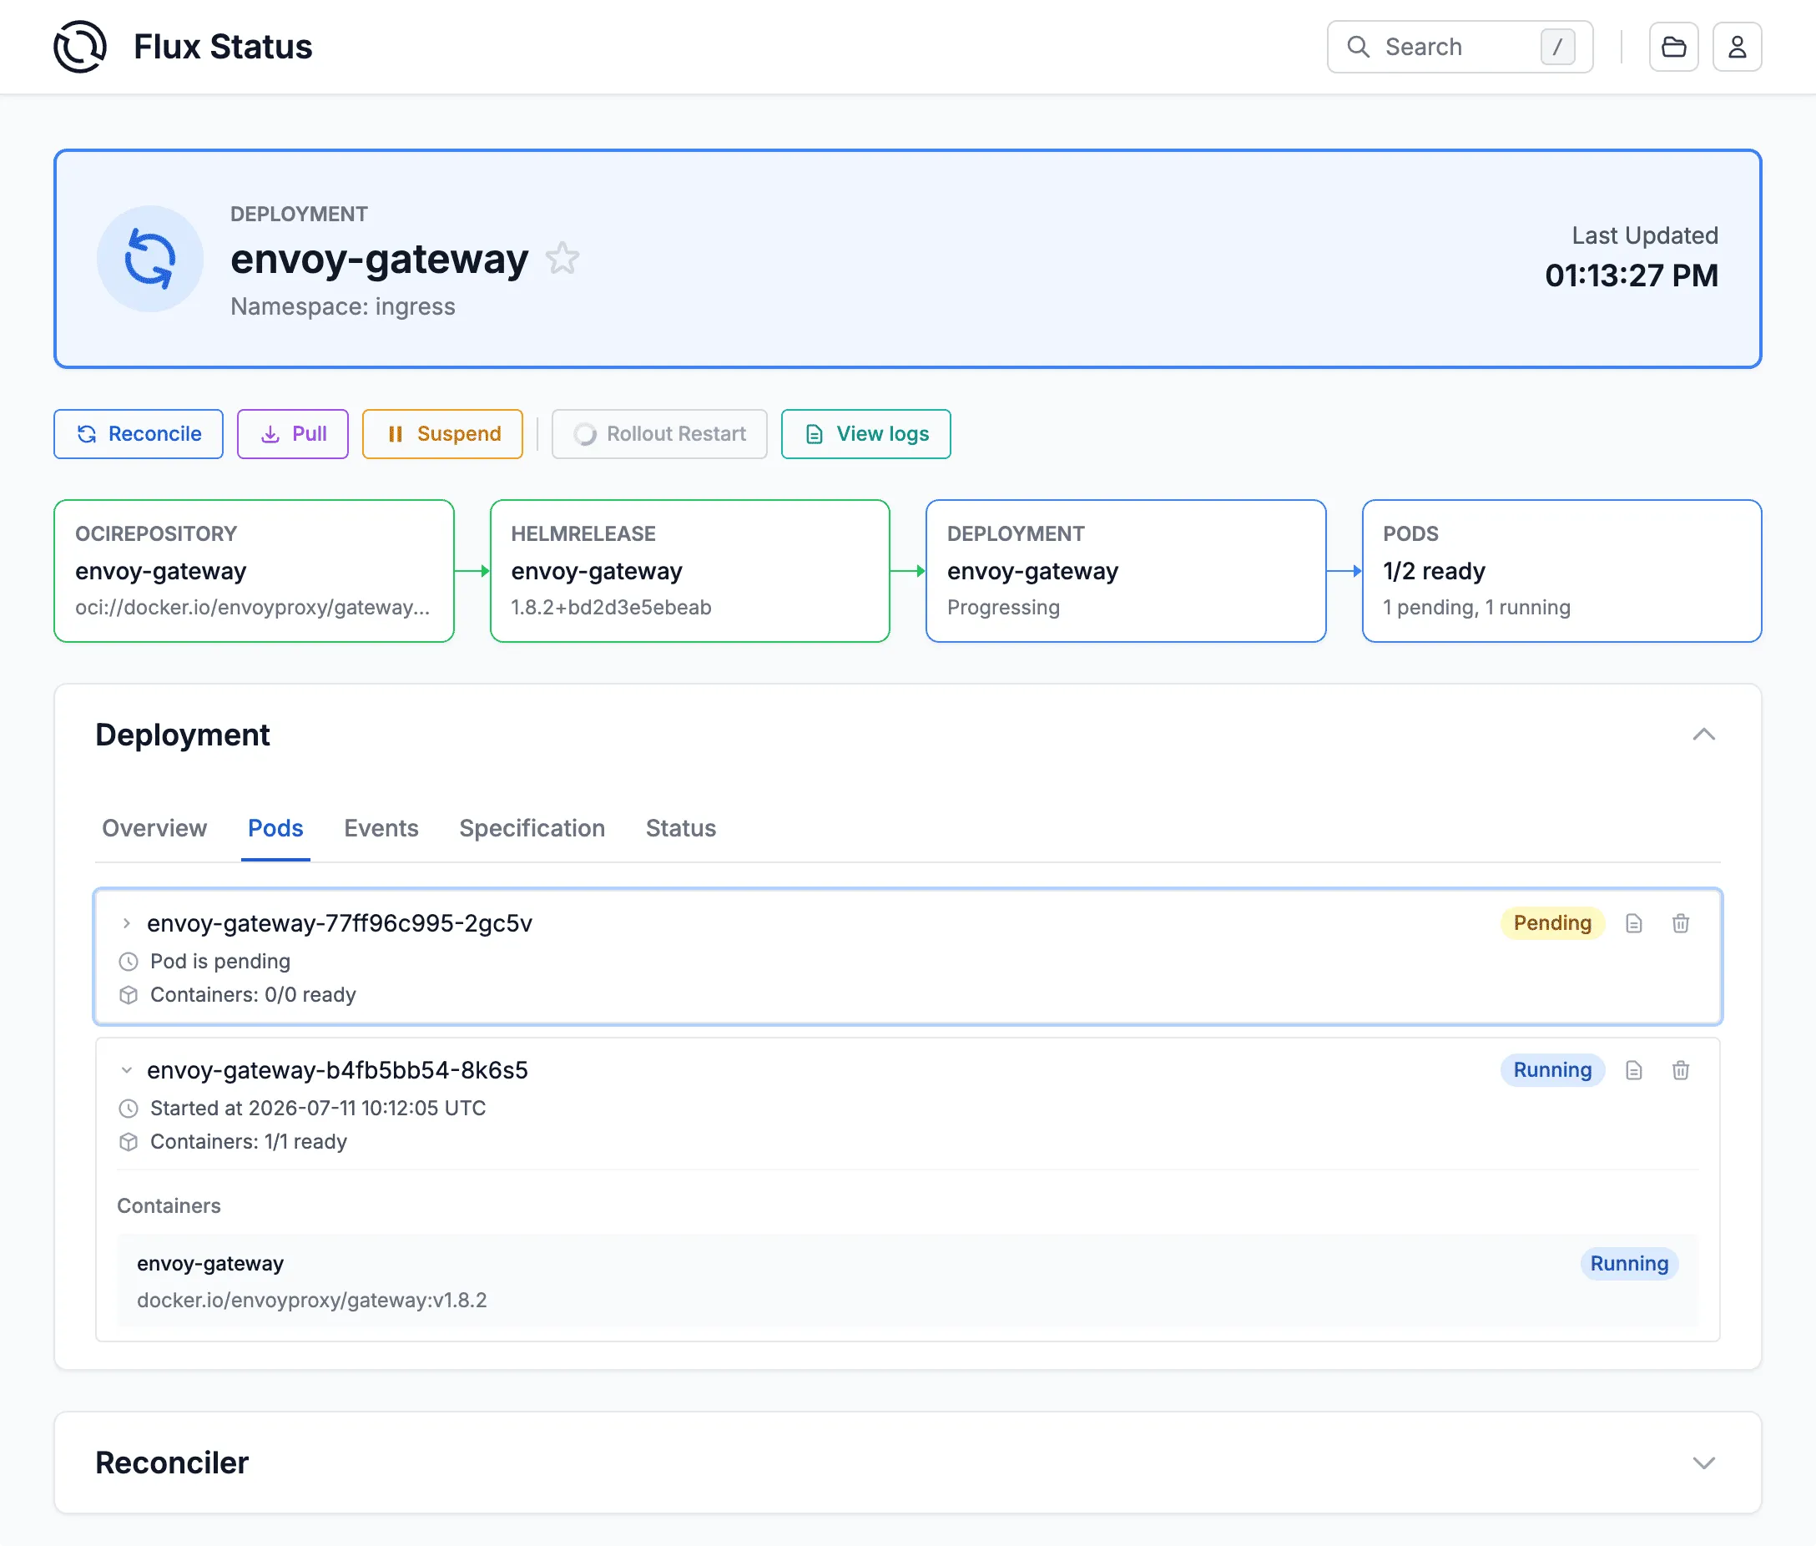Viewport: 1816px width, 1546px height.
Task: Click the Pull button
Action: (293, 434)
